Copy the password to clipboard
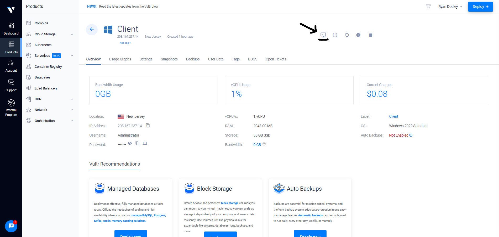Viewport: 499px width, 237px height. coord(137,143)
